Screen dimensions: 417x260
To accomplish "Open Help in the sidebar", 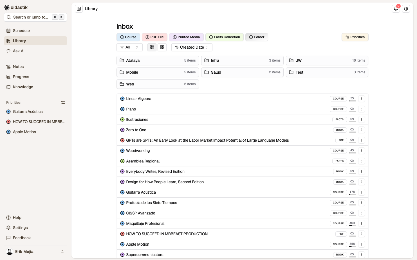I will click(35, 218).
